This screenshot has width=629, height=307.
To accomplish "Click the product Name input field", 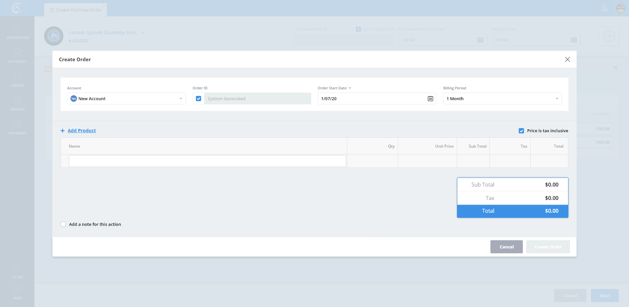I will 207,161.
